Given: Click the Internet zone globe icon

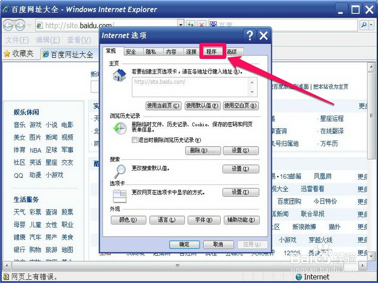Looking at the screenshot, I should click(299, 277).
